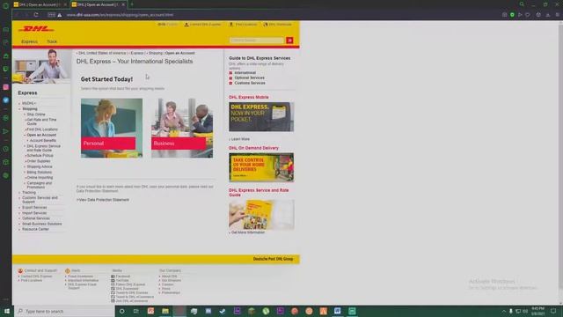
Task: Open Task View on the taskbar
Action: (136, 311)
